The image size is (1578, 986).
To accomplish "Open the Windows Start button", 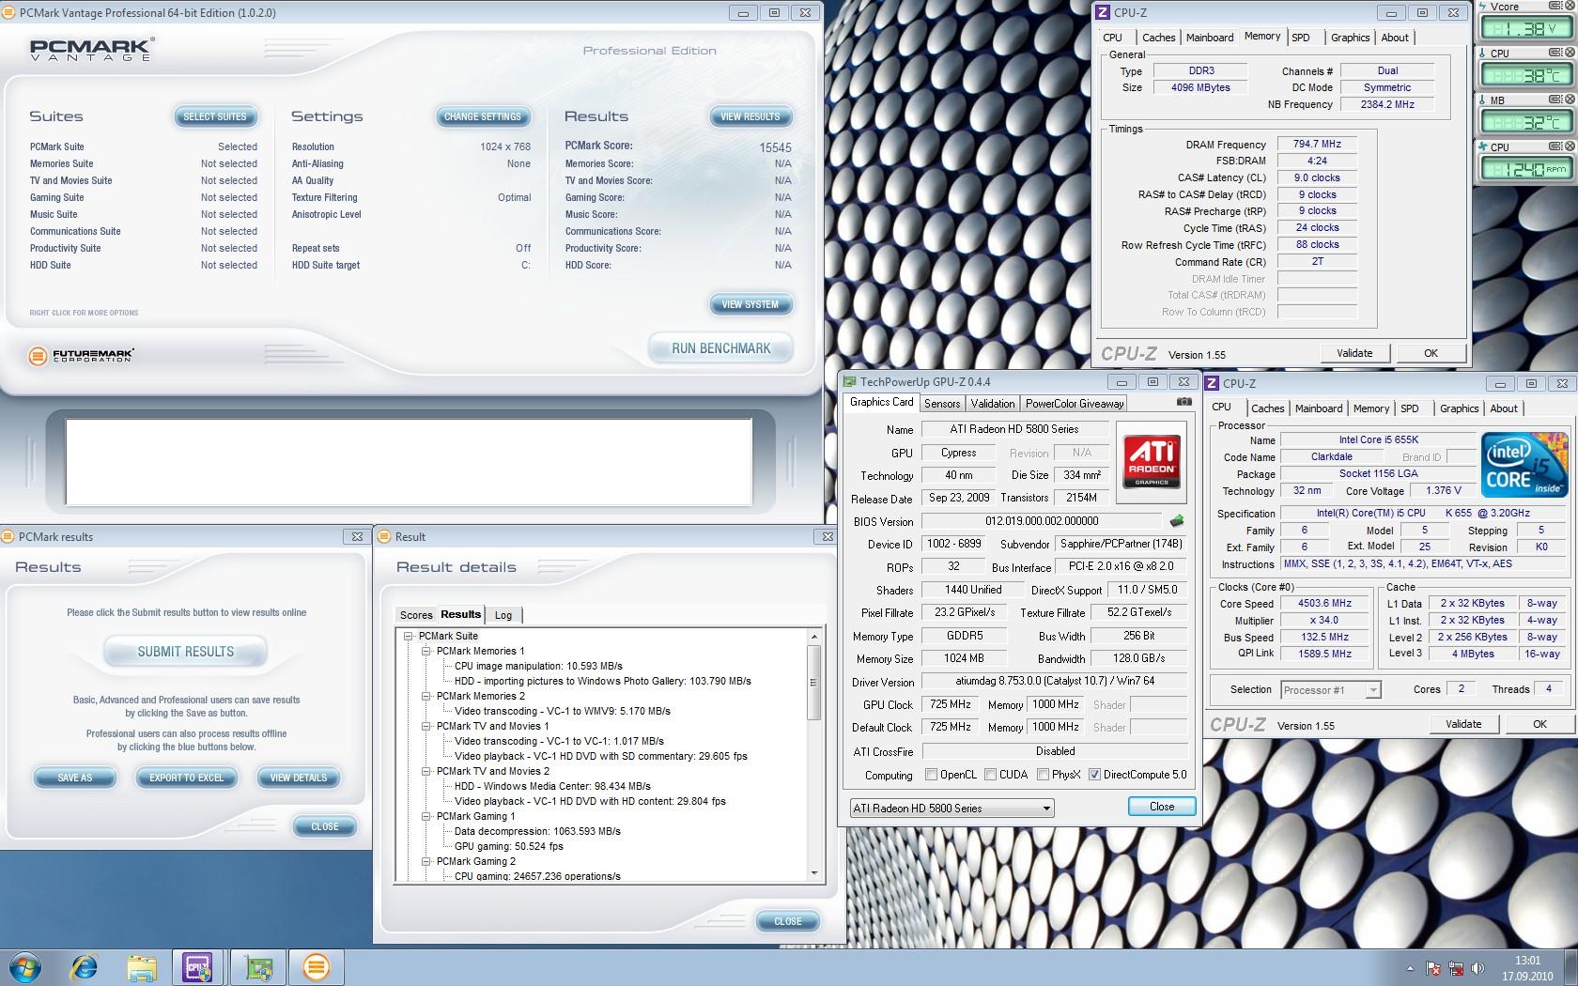I will coord(25,966).
